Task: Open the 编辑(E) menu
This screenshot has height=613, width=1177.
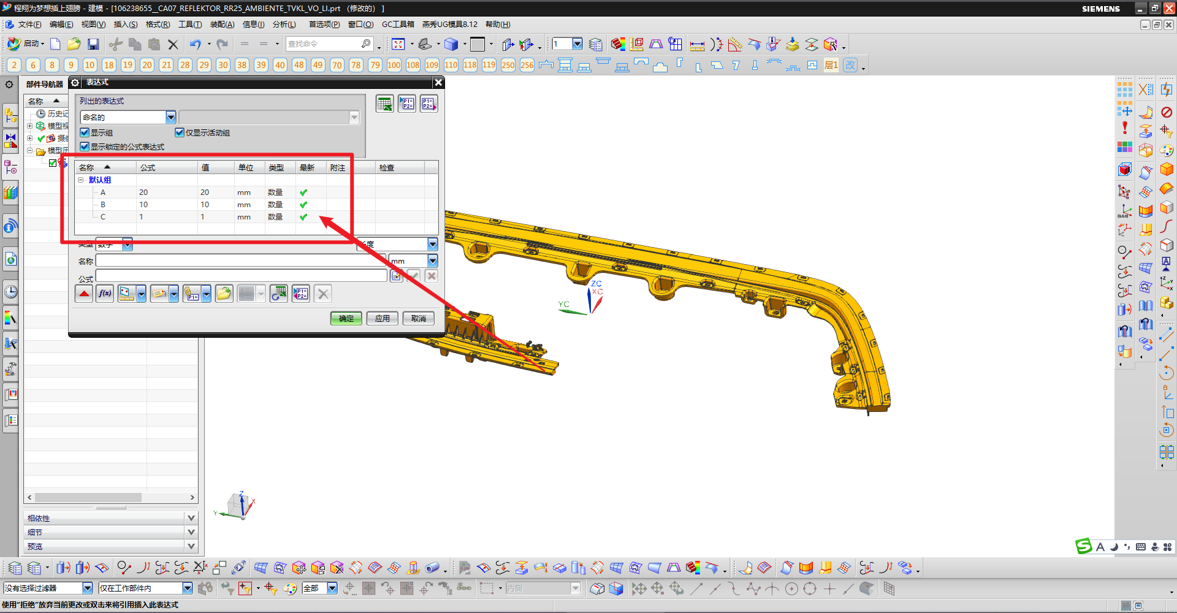Action: (x=61, y=25)
